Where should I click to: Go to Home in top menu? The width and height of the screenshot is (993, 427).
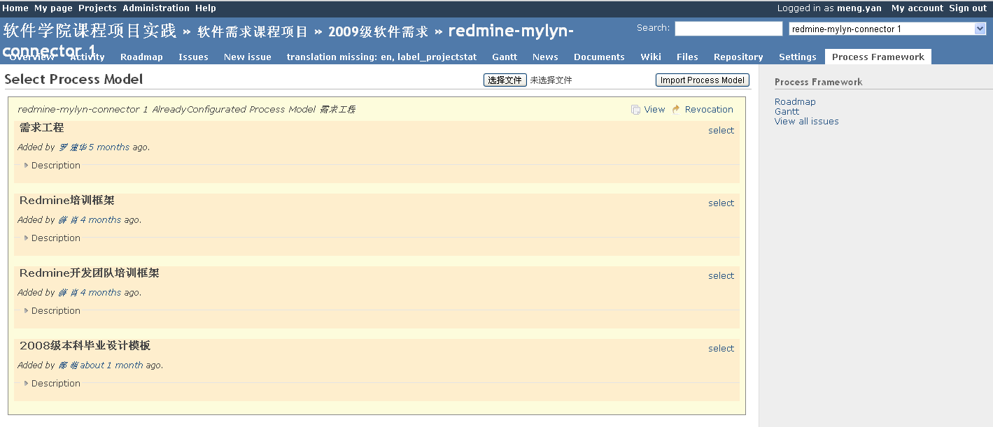click(x=15, y=8)
